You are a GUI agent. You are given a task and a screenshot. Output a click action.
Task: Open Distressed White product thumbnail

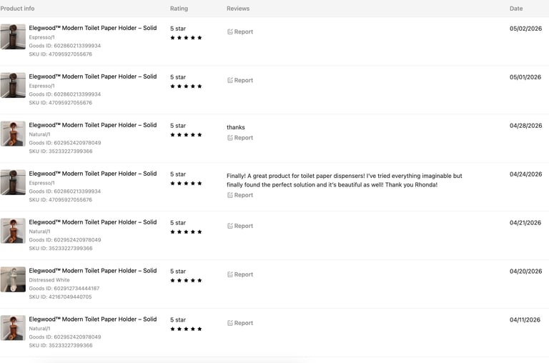tap(13, 279)
